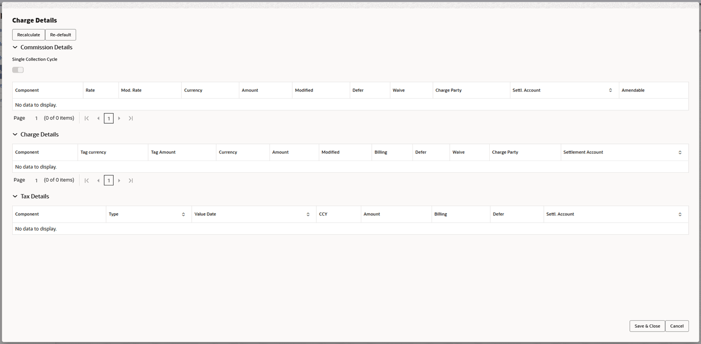Collapse the Tax Details section

[x=15, y=196]
